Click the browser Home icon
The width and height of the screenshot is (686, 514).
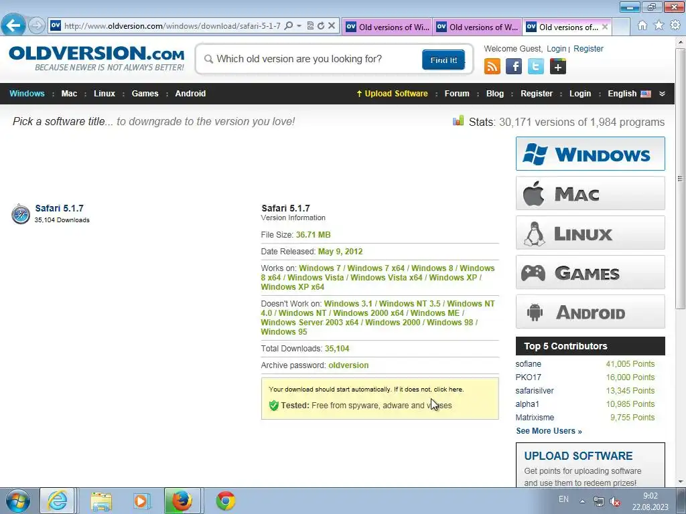click(642, 25)
